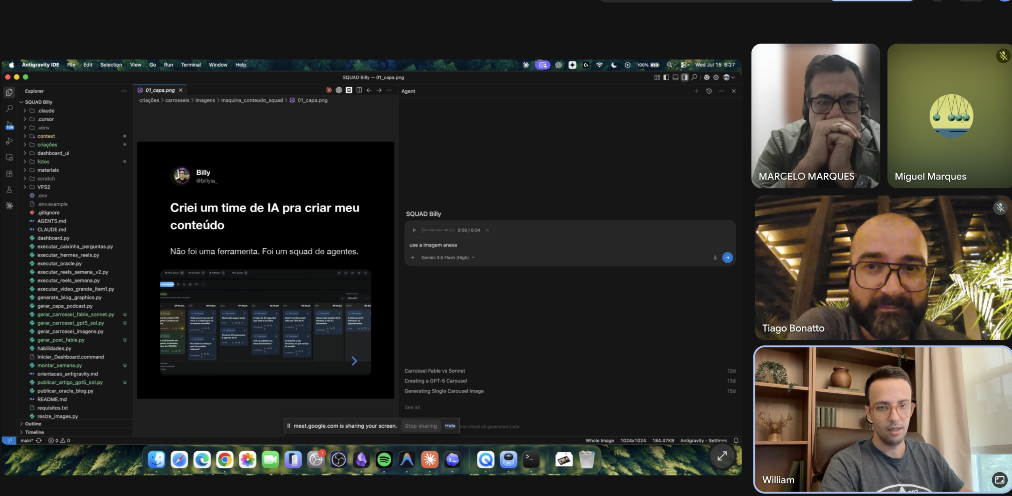Expand the Outline section

point(33,424)
